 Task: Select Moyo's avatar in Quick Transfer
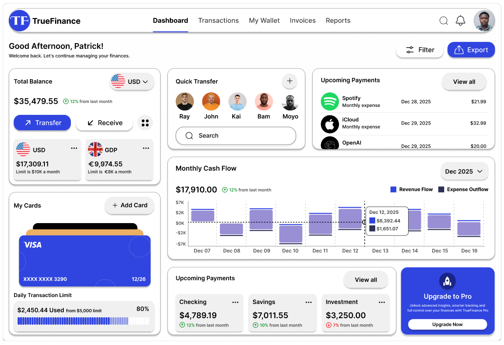click(290, 102)
